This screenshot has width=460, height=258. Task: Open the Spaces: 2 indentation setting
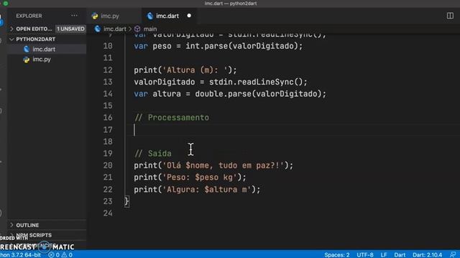click(x=337, y=255)
